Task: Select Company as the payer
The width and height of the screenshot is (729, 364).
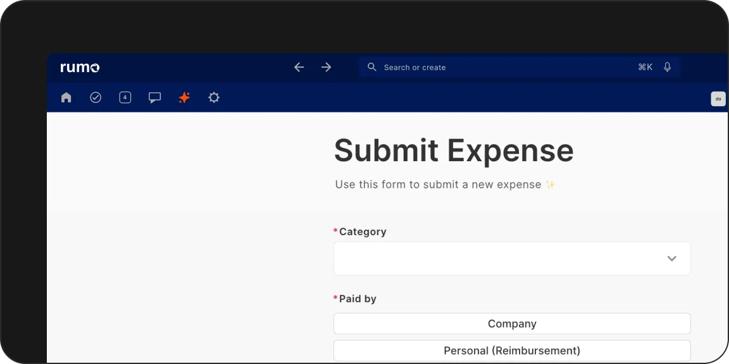Action: click(x=512, y=324)
